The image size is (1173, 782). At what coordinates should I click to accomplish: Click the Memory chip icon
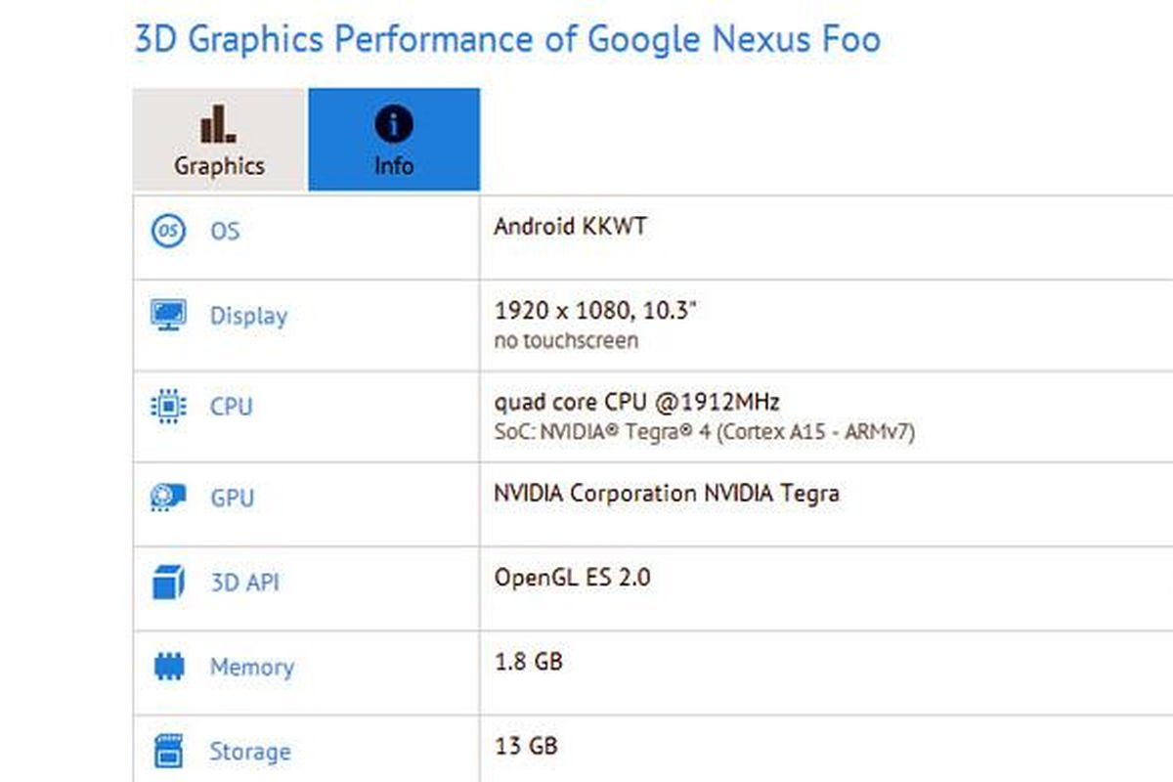tap(168, 667)
